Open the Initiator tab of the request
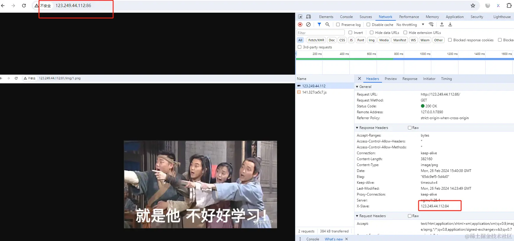 (429, 79)
